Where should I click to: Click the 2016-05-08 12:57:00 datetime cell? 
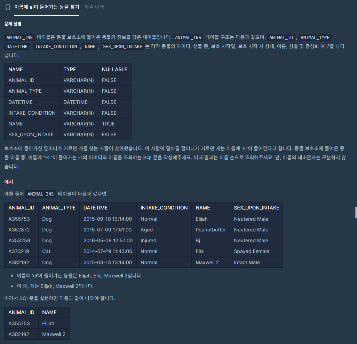[x=108, y=240]
